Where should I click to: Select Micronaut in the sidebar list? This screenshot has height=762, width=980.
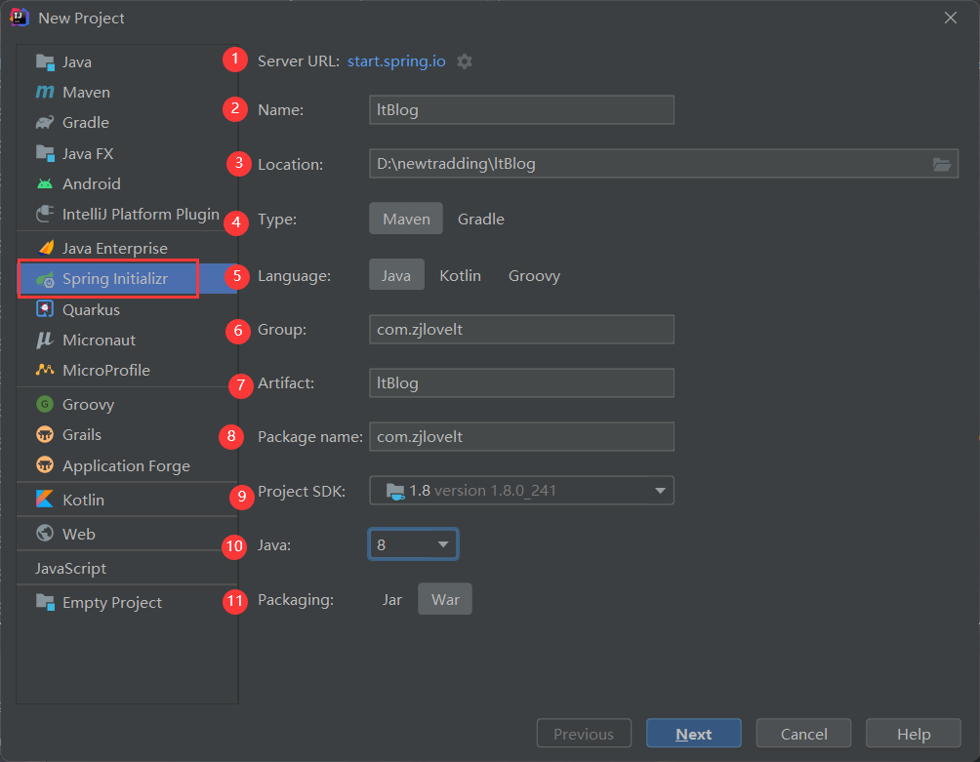[128, 340]
